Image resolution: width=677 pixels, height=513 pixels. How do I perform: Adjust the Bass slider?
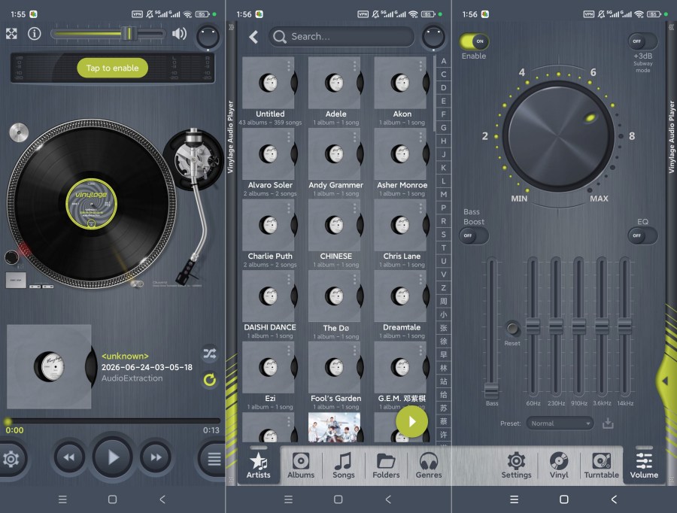click(x=491, y=328)
